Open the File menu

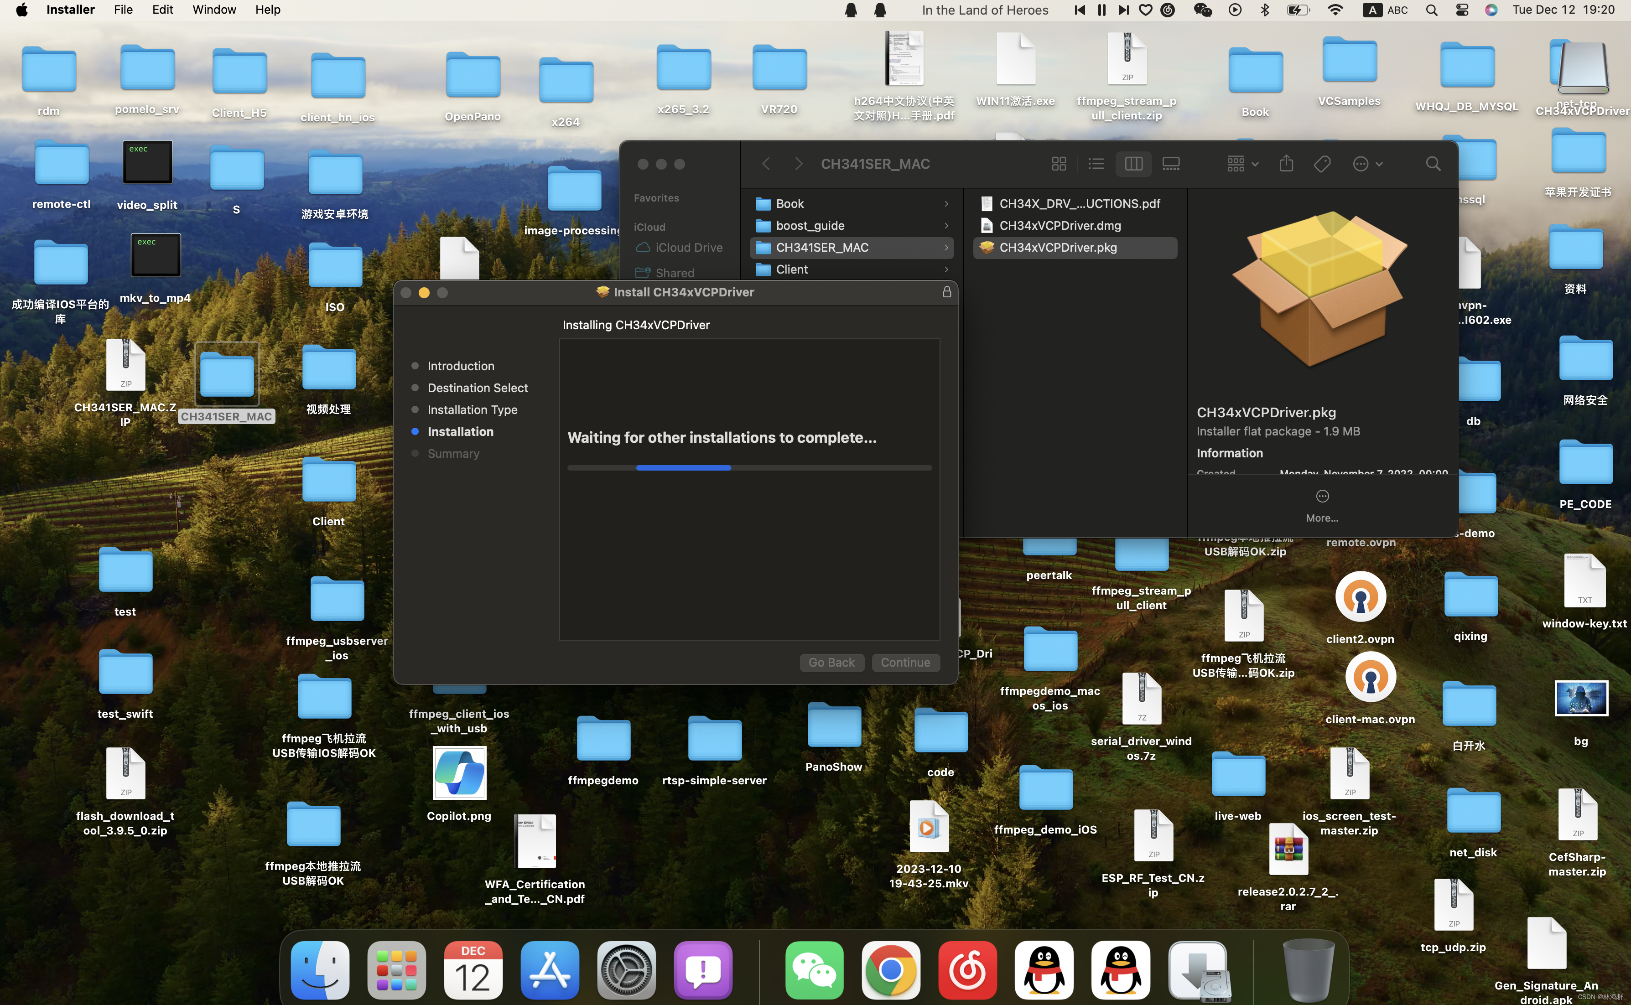pyautogui.click(x=123, y=10)
